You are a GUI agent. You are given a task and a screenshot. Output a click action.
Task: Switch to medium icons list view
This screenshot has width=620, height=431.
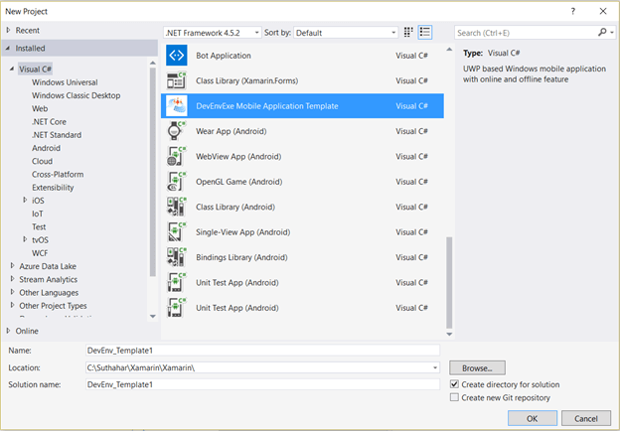(x=425, y=33)
